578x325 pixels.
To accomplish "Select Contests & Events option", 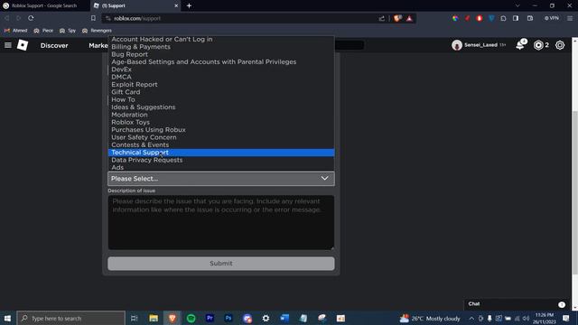I will coord(221,144).
